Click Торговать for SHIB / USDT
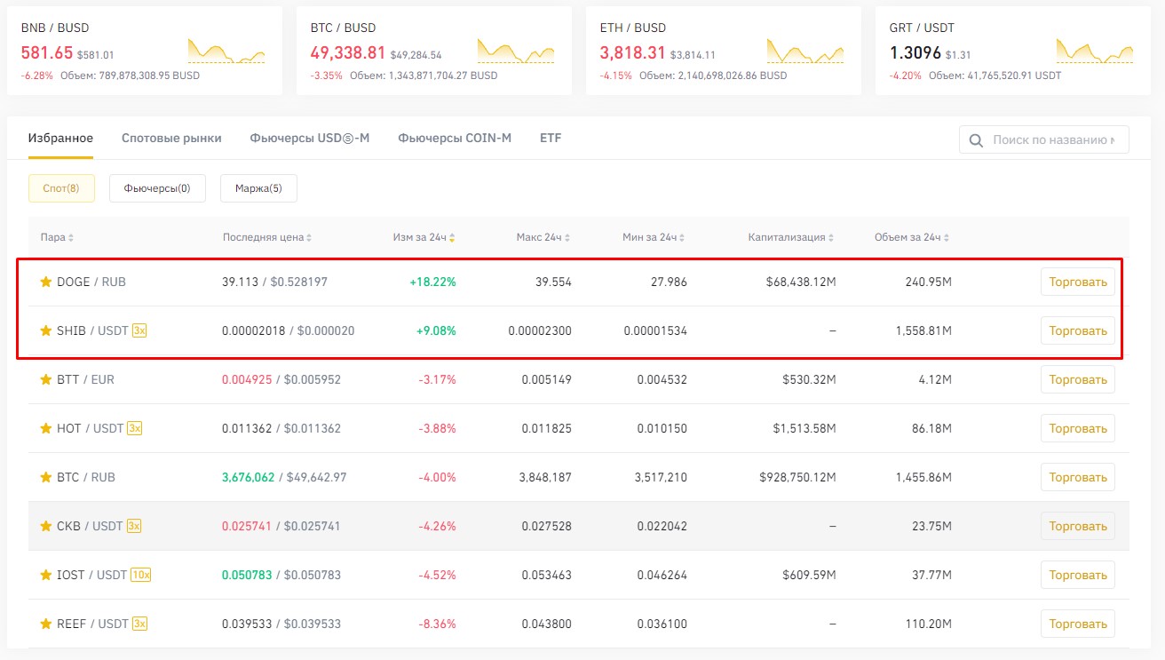 pyautogui.click(x=1078, y=330)
